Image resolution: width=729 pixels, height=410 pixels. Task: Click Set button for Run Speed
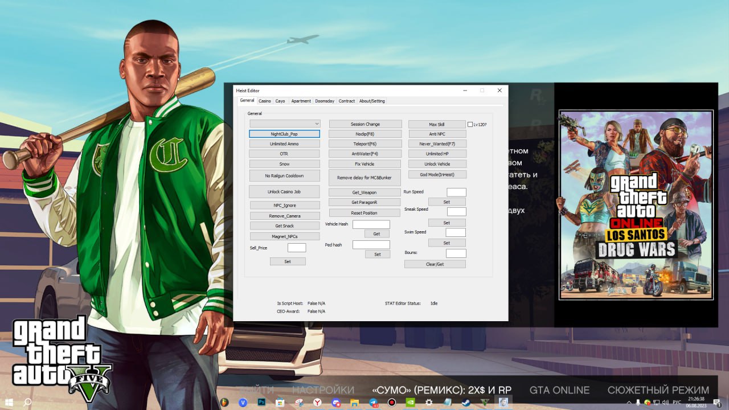[x=447, y=202]
